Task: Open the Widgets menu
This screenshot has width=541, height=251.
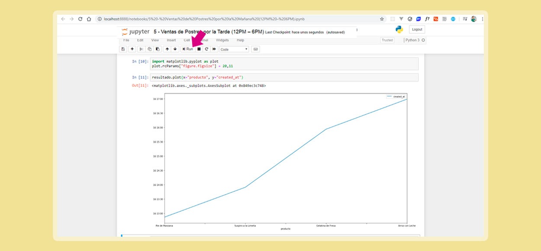Action: click(x=222, y=40)
